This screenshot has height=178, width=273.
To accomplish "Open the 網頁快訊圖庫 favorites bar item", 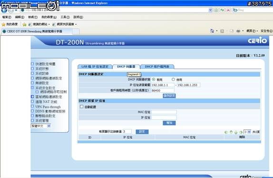I will click(64, 24).
